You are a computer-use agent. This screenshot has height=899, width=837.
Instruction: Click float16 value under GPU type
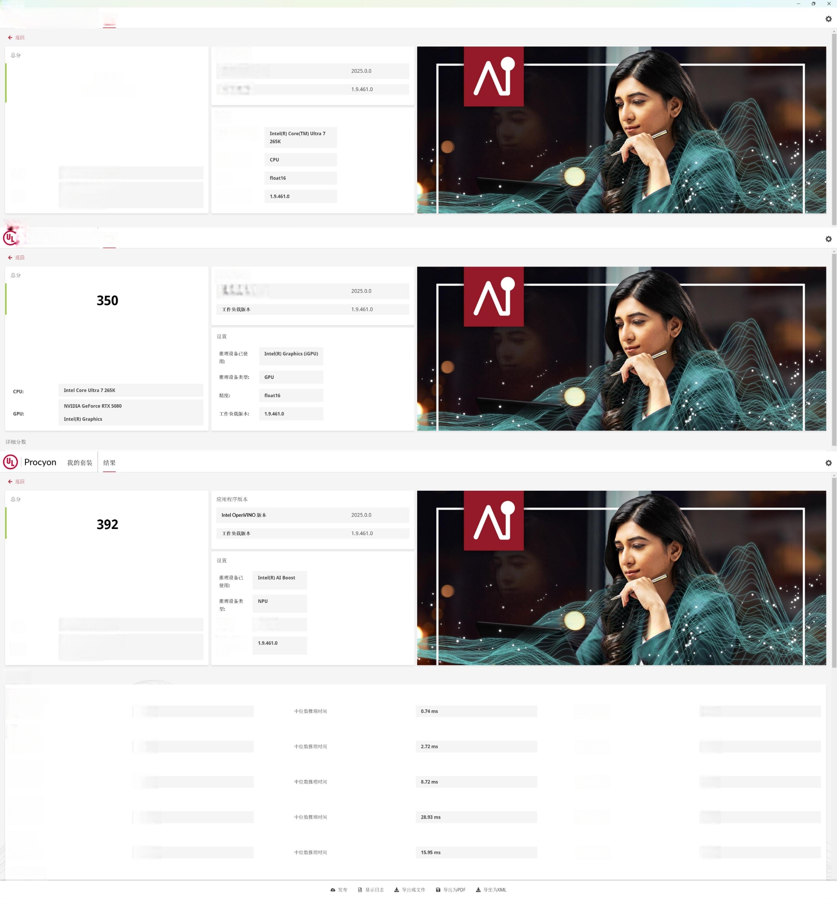click(x=291, y=396)
